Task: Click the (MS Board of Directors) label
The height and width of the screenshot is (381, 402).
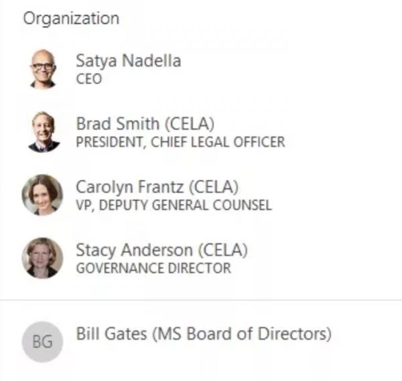Action: pos(242,333)
